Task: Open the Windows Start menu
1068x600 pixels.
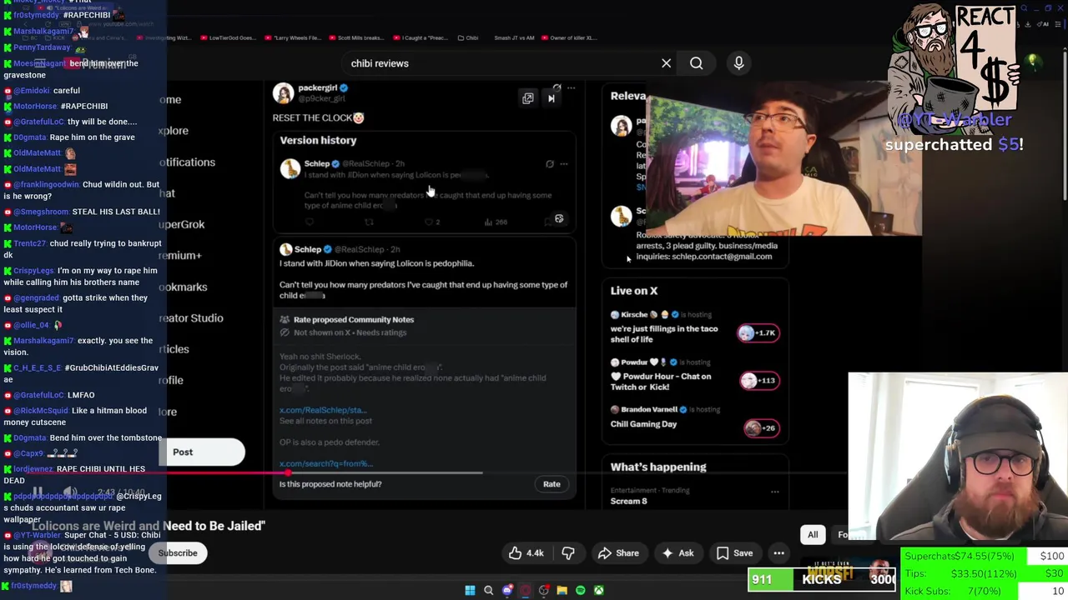Action: coord(470,591)
